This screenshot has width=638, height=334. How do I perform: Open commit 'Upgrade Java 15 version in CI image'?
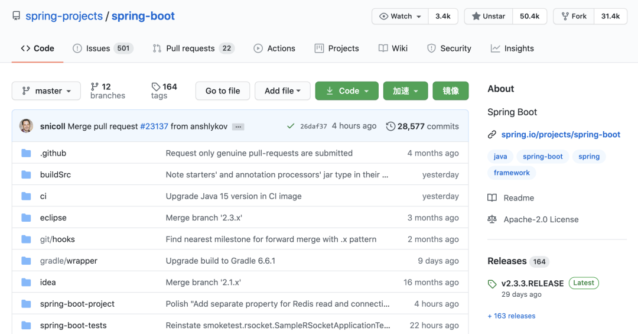[x=233, y=196]
